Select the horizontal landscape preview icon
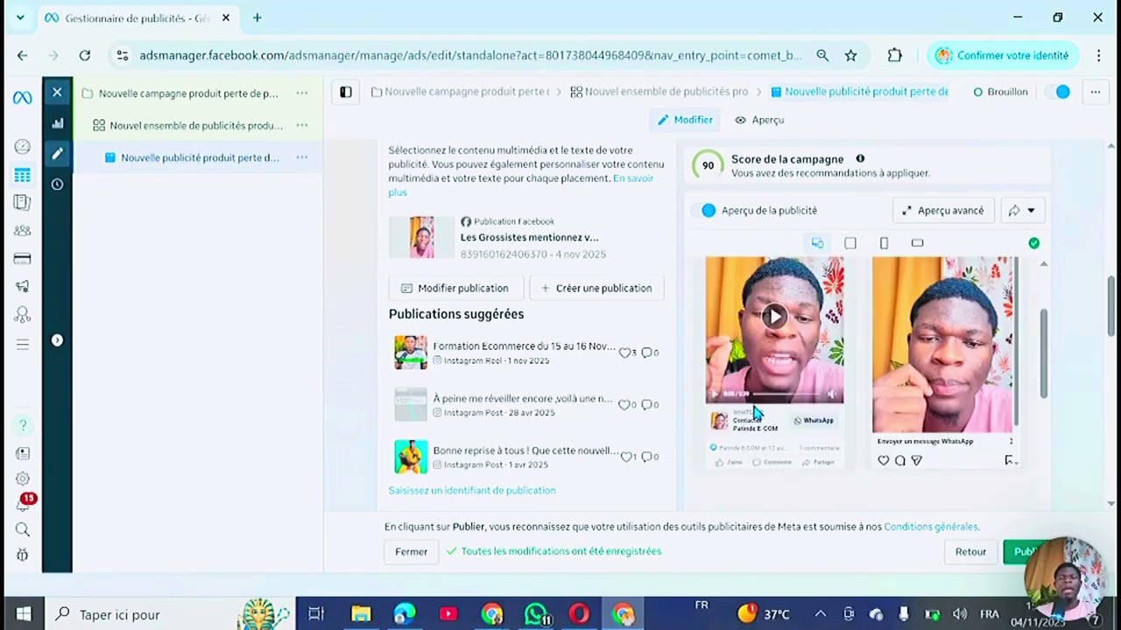 point(917,242)
